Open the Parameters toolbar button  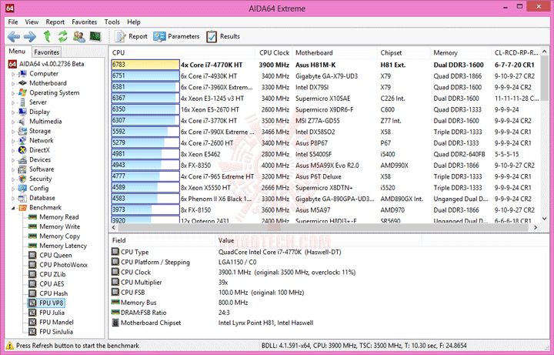coord(176,36)
